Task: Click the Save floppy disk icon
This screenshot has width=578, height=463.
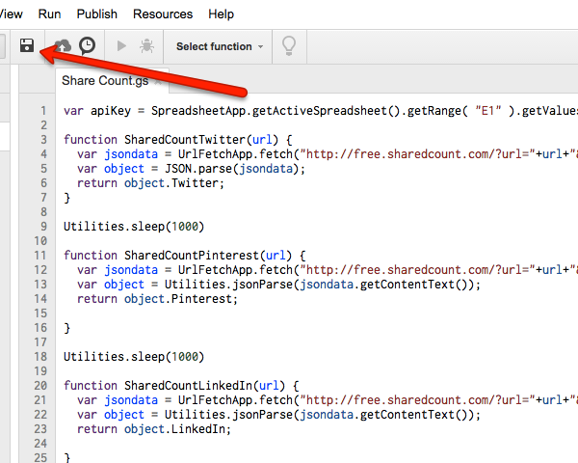Action: (27, 45)
